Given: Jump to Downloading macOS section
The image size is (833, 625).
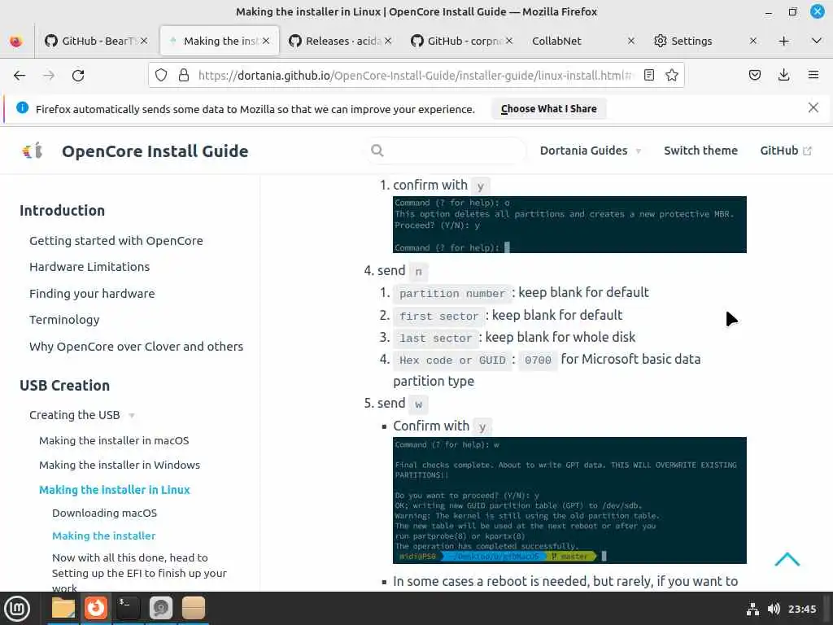Looking at the screenshot, I should coord(105,513).
